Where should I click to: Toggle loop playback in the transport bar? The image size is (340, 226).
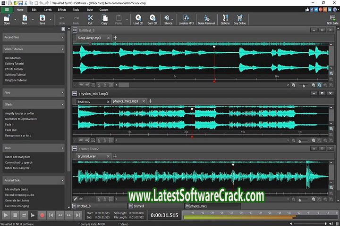coord(24,215)
